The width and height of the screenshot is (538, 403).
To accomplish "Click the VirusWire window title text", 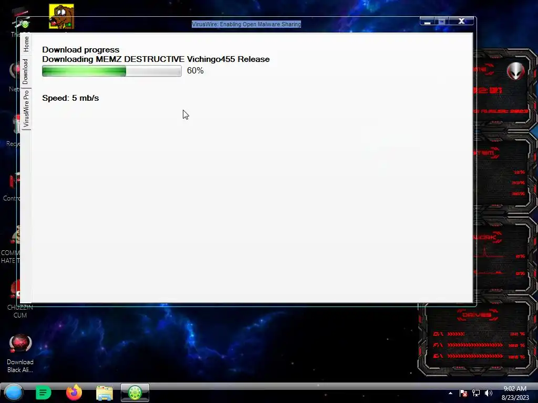I will click(246, 24).
